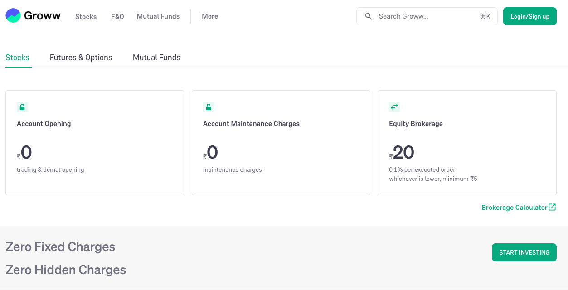This screenshot has width=568, height=290.
Task: Open the More menu in the header
Action: (210, 16)
